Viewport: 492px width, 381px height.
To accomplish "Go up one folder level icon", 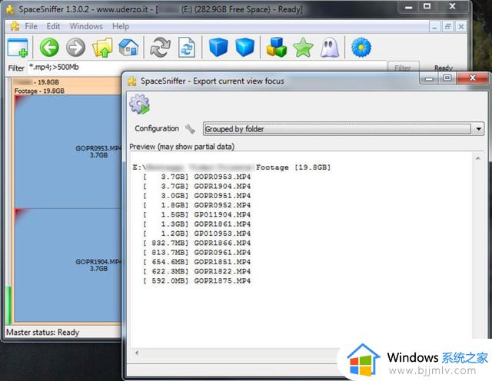I will (x=102, y=48).
